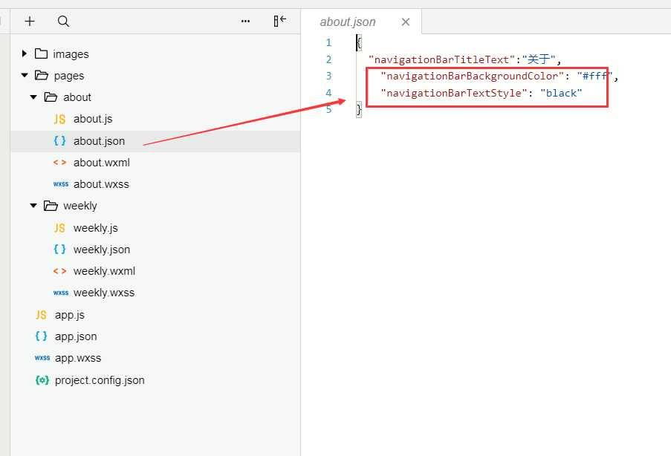Open the app.wxss file
The width and height of the screenshot is (671, 456).
pyautogui.click(x=78, y=358)
